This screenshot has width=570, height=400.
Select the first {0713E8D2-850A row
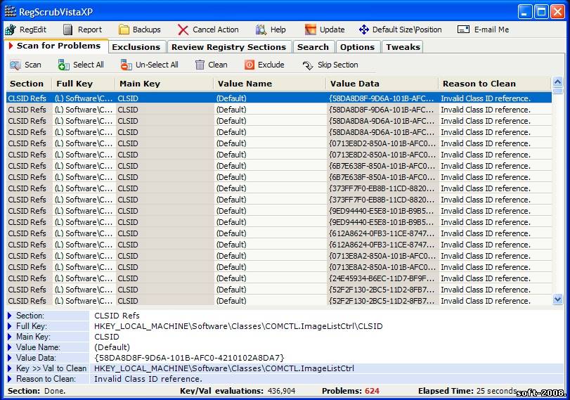coord(279,143)
